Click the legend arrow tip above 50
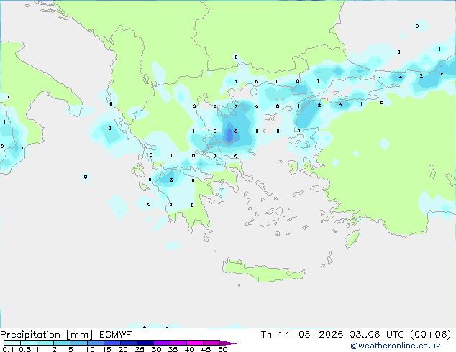This screenshot has width=456, height=352. click(x=228, y=343)
